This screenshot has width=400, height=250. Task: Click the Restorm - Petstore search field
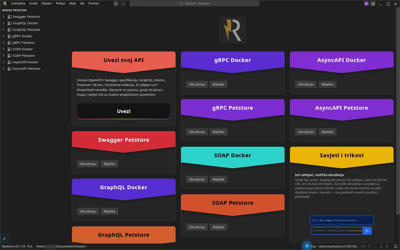(194, 3)
